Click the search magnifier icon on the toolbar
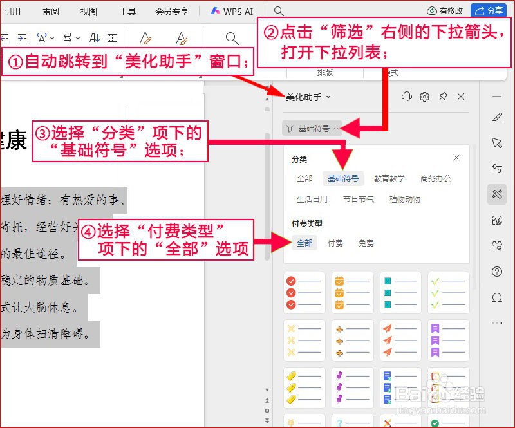This screenshot has width=515, height=428. coord(232,37)
